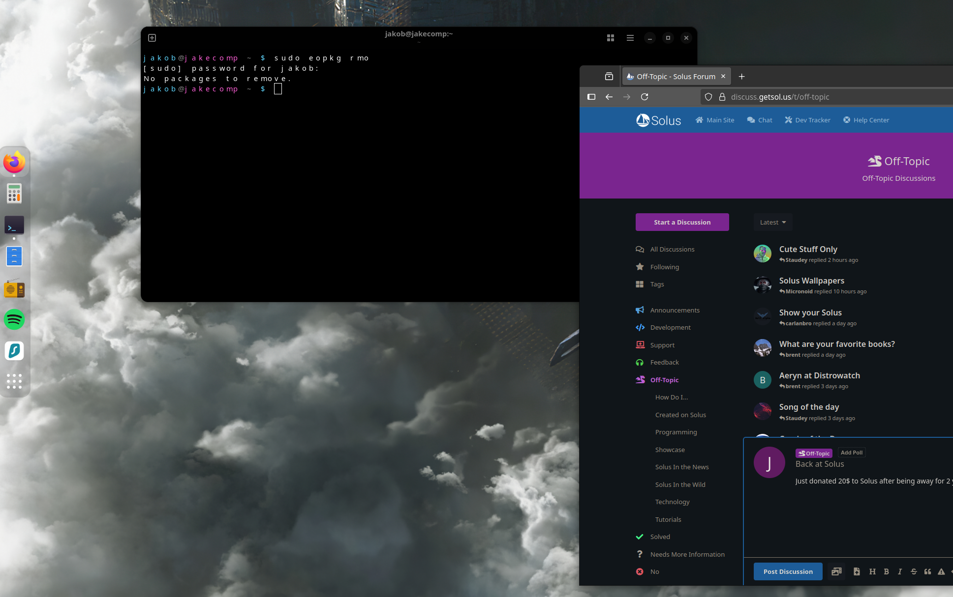This screenshot has height=597, width=953.
Task: Open the Programming subtag
Action: 676,432
